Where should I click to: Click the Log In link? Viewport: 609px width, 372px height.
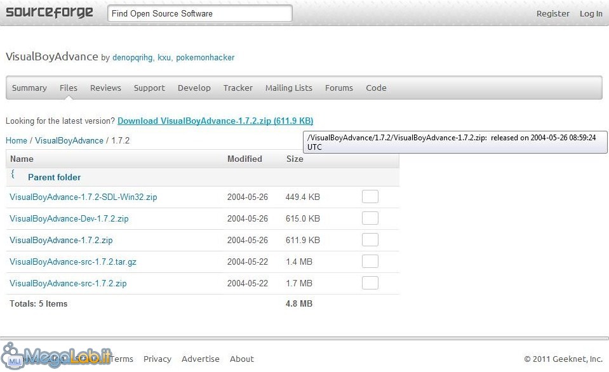point(591,13)
